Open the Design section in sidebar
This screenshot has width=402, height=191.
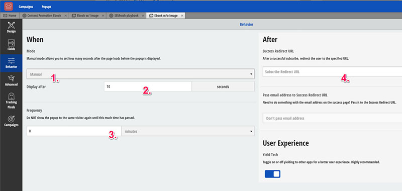point(11,28)
